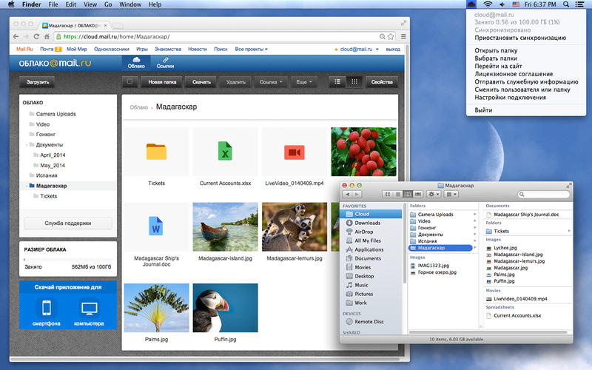Open the Еще dropdown menu
This screenshot has height=370, width=592.
tap(303, 82)
